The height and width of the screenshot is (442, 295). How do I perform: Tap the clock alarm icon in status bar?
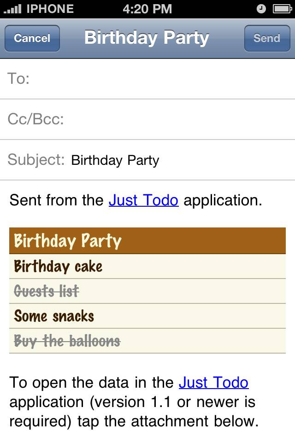(261, 9)
